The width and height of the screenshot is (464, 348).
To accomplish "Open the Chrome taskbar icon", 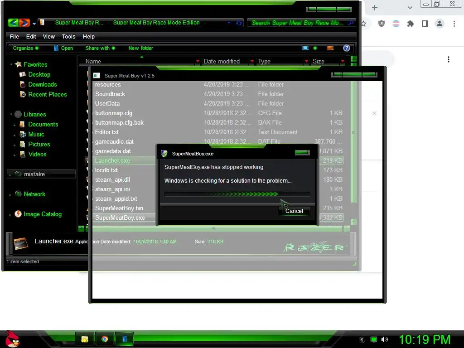I will pyautogui.click(x=105, y=339).
